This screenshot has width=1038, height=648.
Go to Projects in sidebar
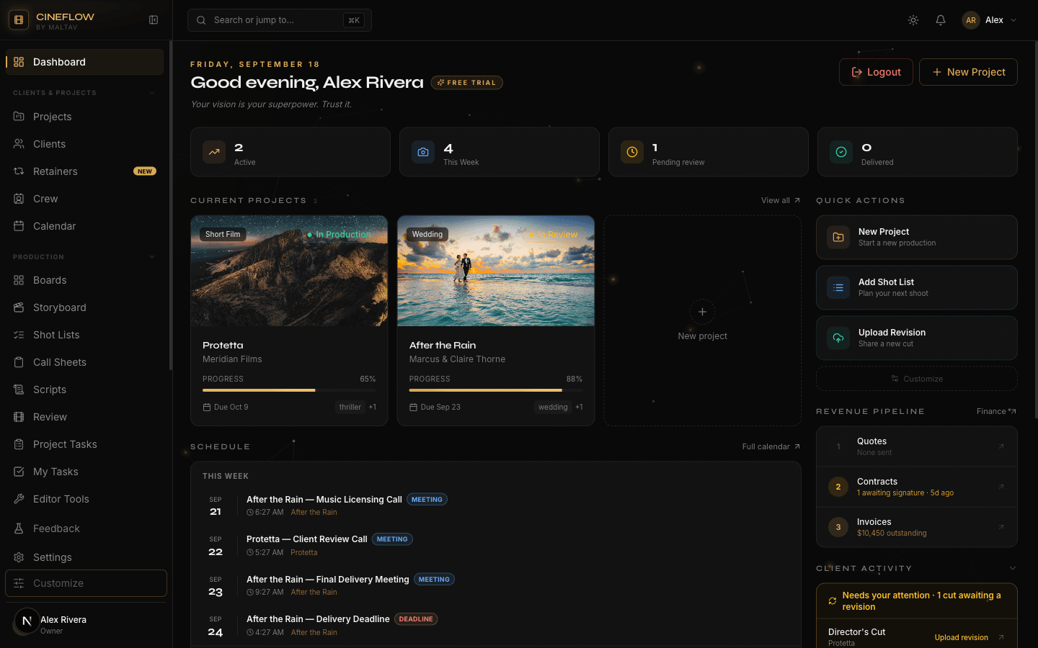point(85,117)
